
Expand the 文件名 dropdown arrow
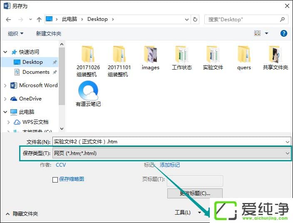pos(288,142)
